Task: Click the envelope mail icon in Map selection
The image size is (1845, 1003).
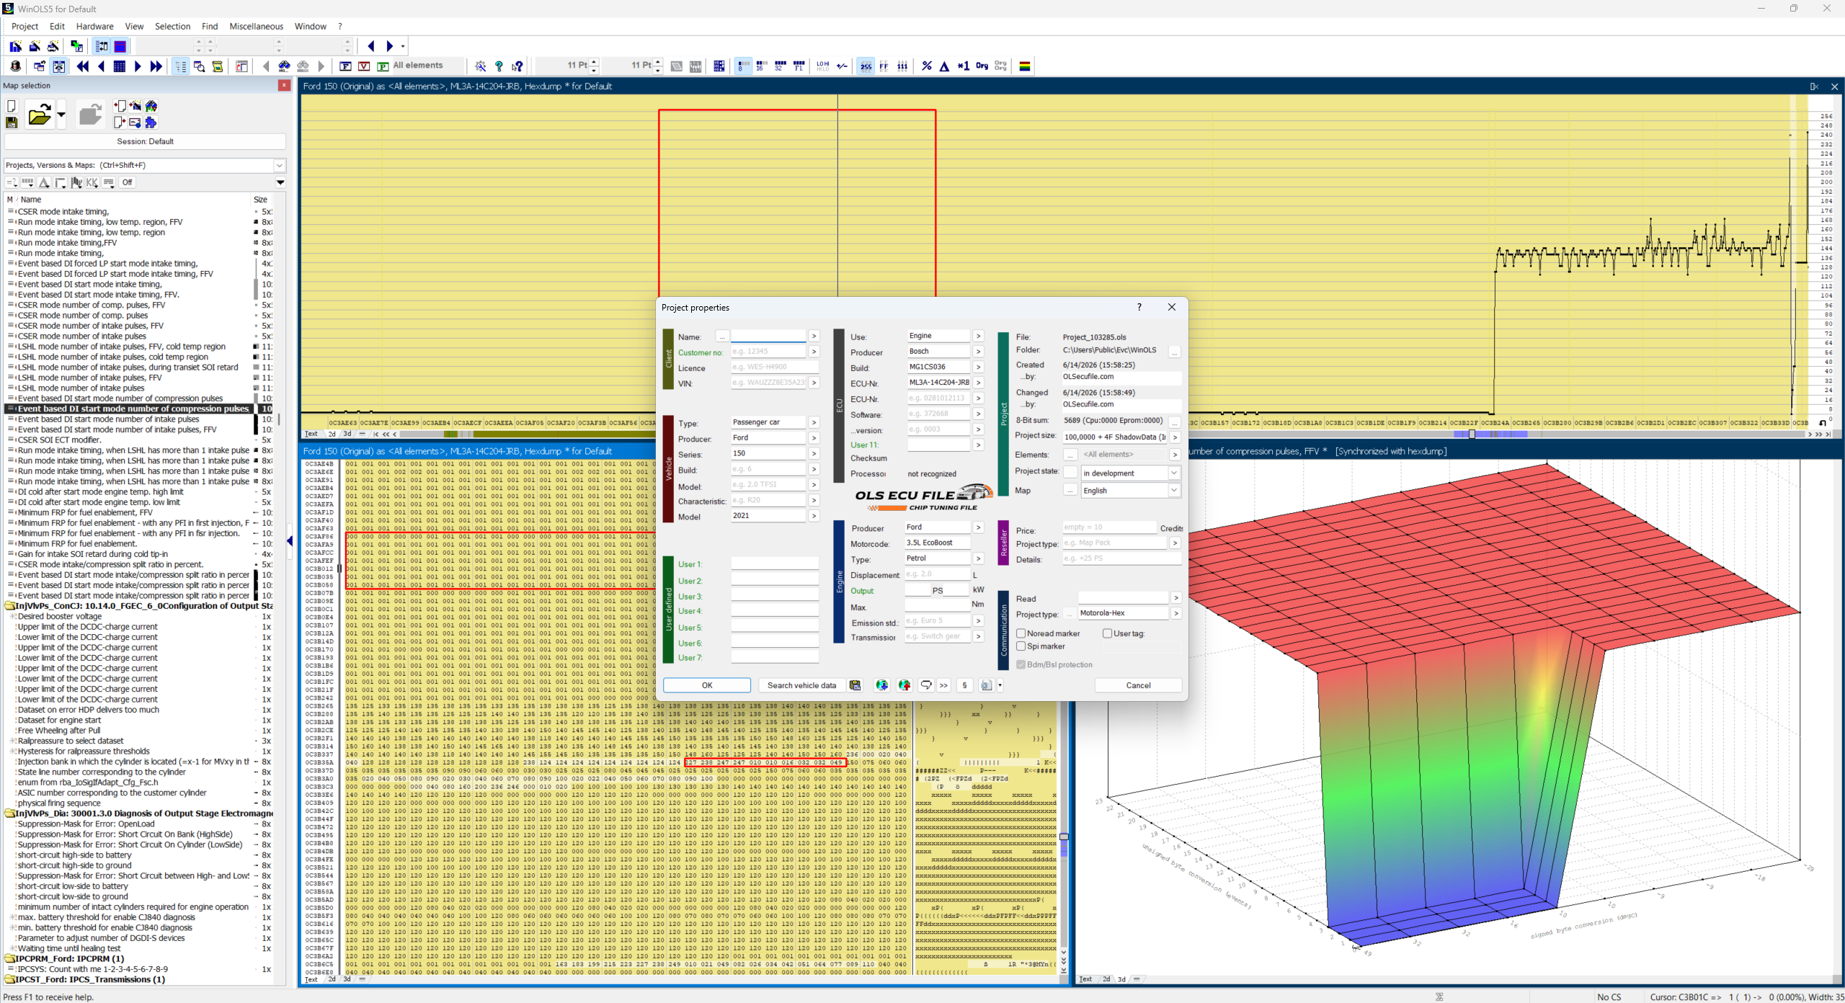Action: click(134, 122)
